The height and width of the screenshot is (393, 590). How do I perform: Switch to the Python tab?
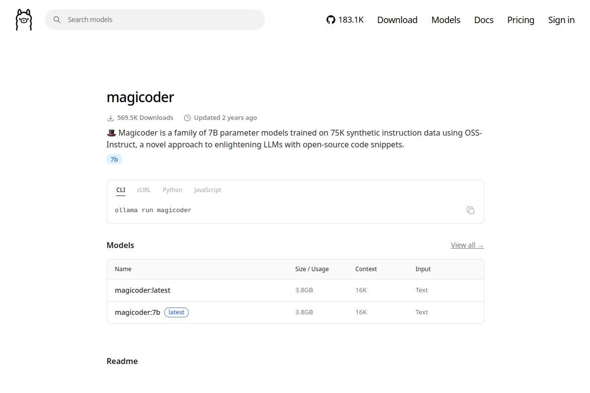click(173, 190)
